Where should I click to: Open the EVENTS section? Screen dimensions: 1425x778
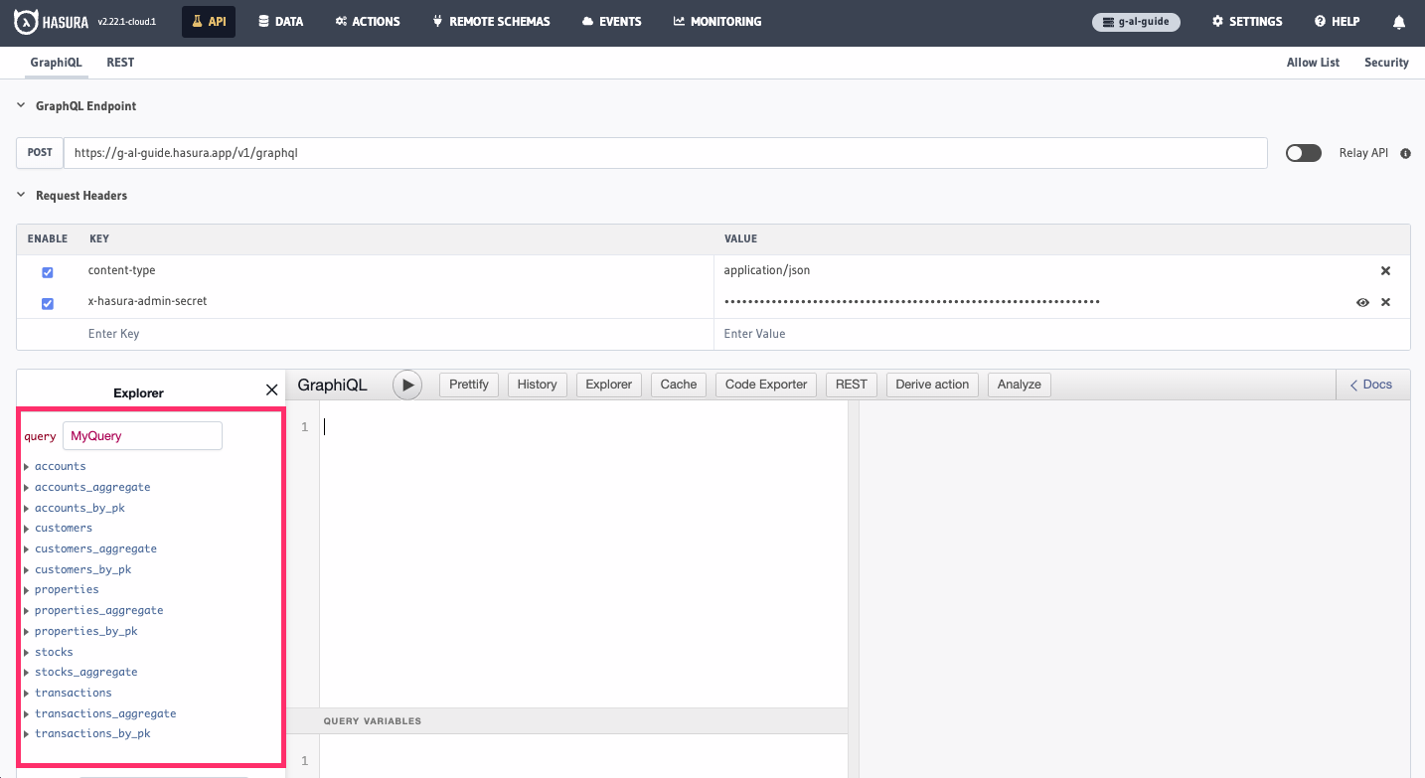click(x=611, y=21)
